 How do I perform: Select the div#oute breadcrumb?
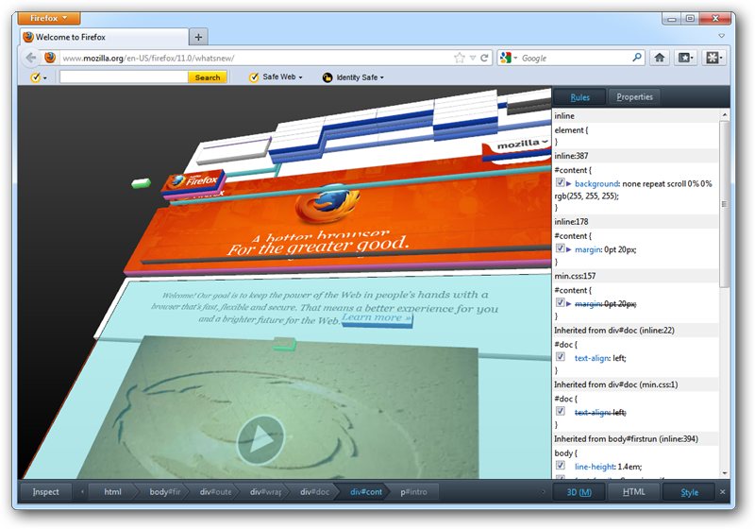click(x=215, y=492)
